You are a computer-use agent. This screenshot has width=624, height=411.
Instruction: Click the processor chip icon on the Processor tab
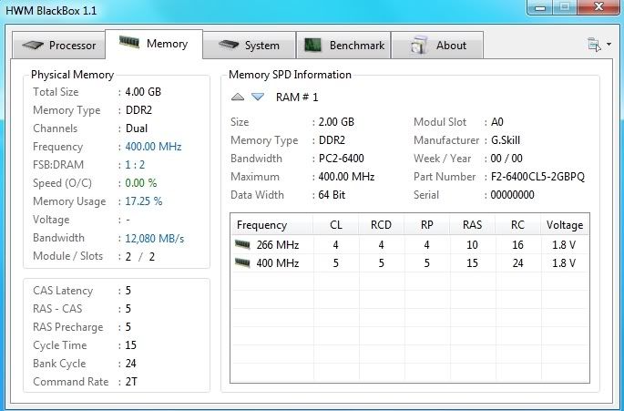[33, 45]
